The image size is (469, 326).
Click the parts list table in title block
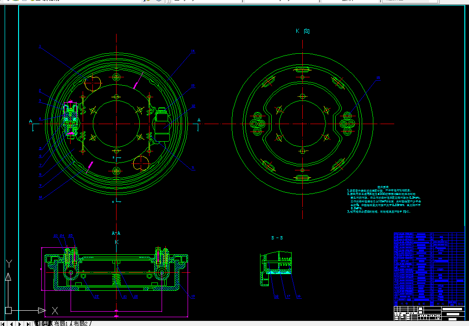(x=429, y=269)
